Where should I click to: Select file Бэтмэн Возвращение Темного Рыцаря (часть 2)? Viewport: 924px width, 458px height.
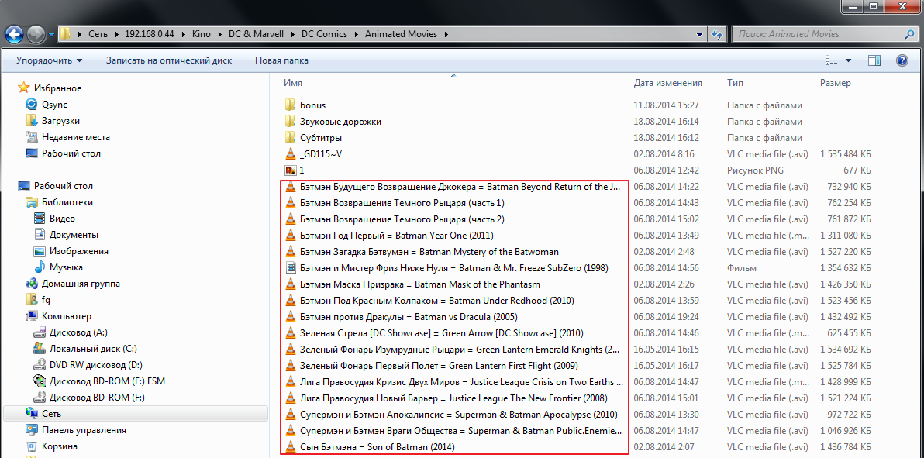(x=402, y=219)
